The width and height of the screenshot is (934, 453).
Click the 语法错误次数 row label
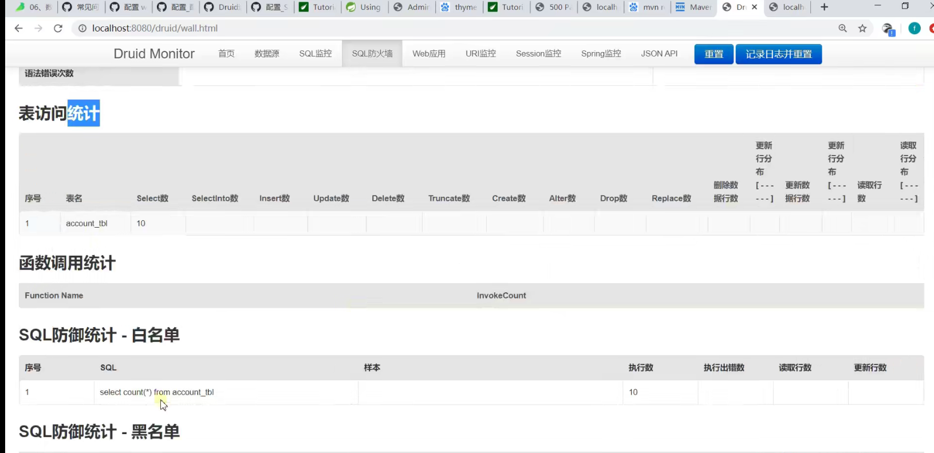pyautogui.click(x=49, y=73)
